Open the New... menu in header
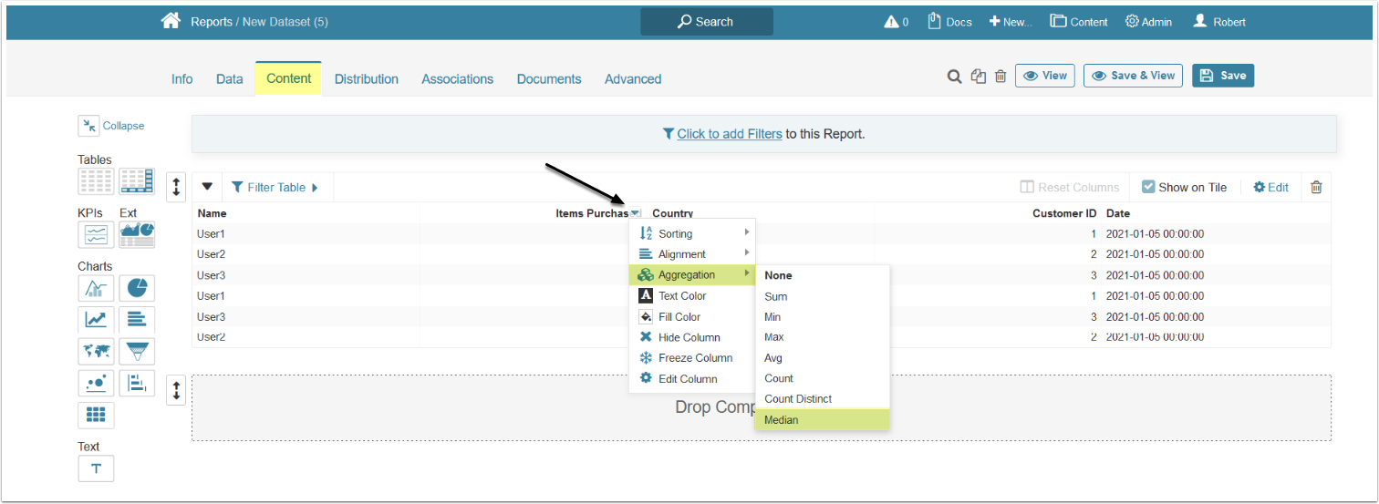This screenshot has width=1379, height=504. pyautogui.click(x=1011, y=22)
